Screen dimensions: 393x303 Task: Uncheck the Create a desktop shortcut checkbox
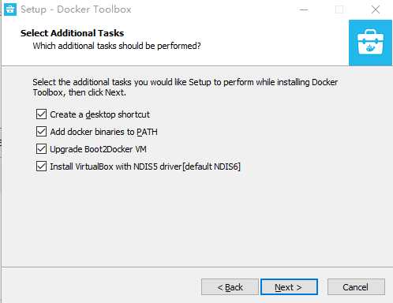[41, 114]
